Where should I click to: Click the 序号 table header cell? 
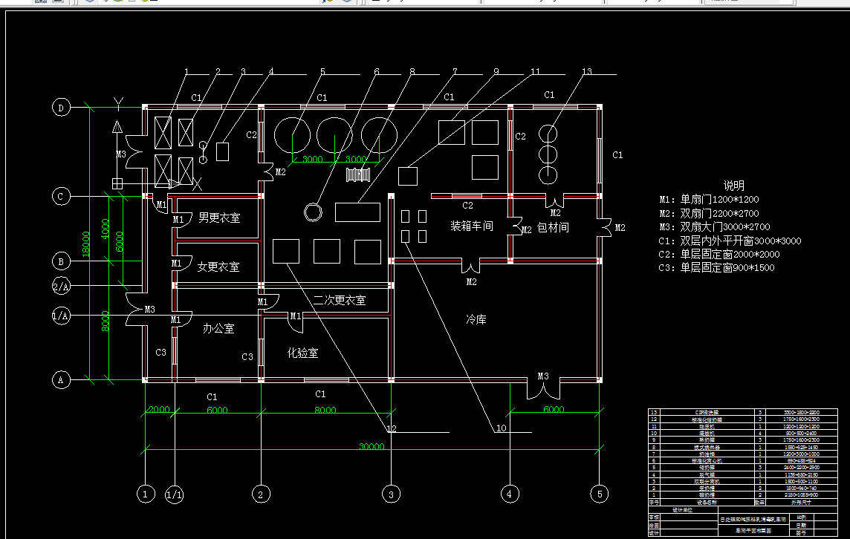(x=653, y=502)
